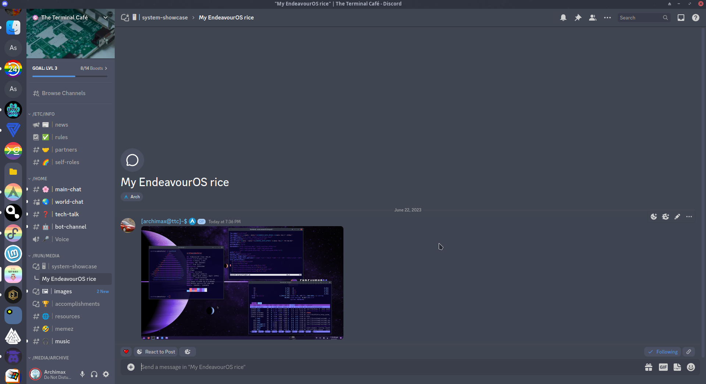Click the React to Post button
706x384 pixels.
tap(156, 351)
